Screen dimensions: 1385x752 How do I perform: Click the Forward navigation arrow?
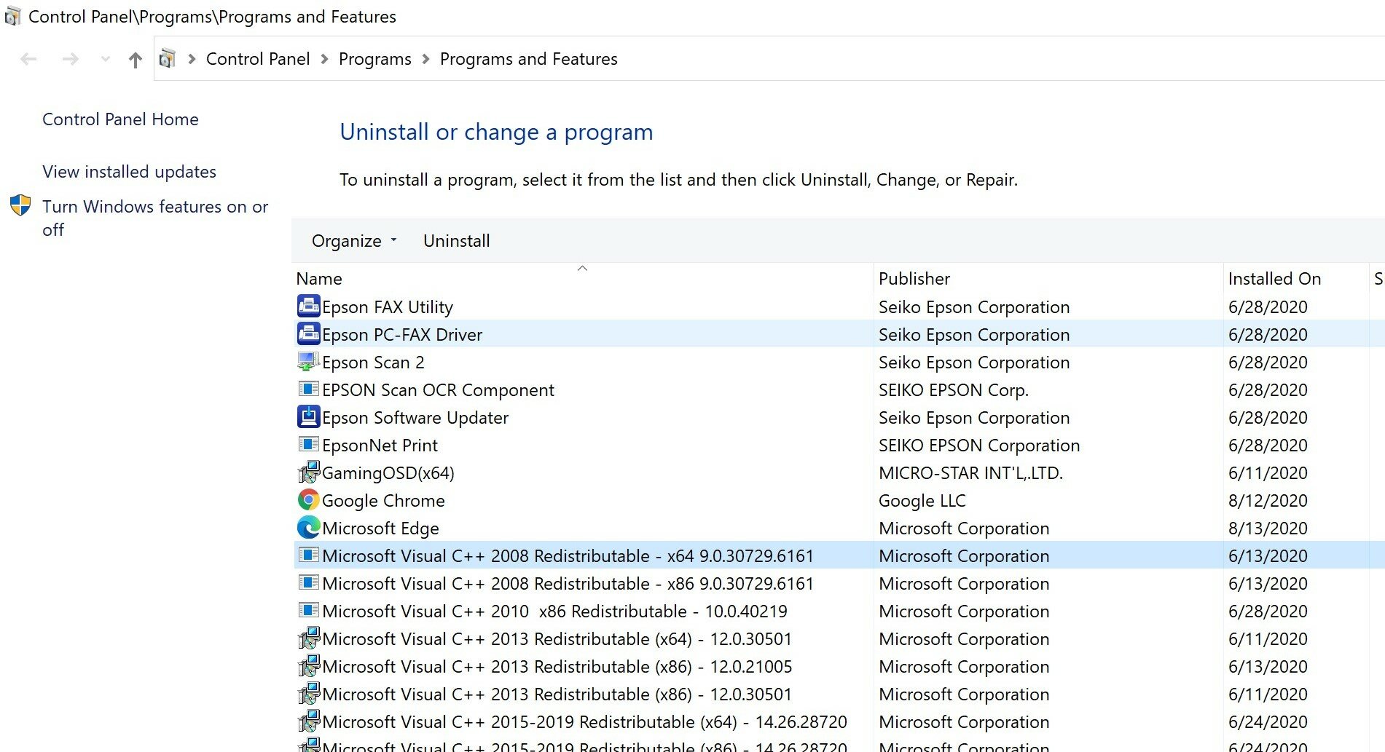70,59
